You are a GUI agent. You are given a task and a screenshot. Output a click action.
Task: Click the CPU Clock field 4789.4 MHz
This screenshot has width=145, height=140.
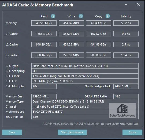tap(85, 76)
